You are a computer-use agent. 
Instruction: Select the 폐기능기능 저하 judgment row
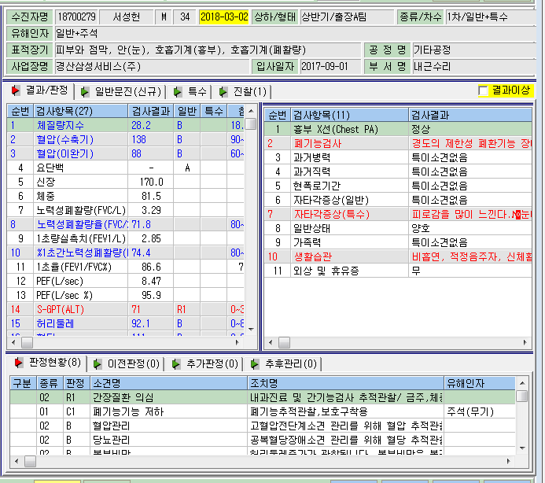(263, 411)
